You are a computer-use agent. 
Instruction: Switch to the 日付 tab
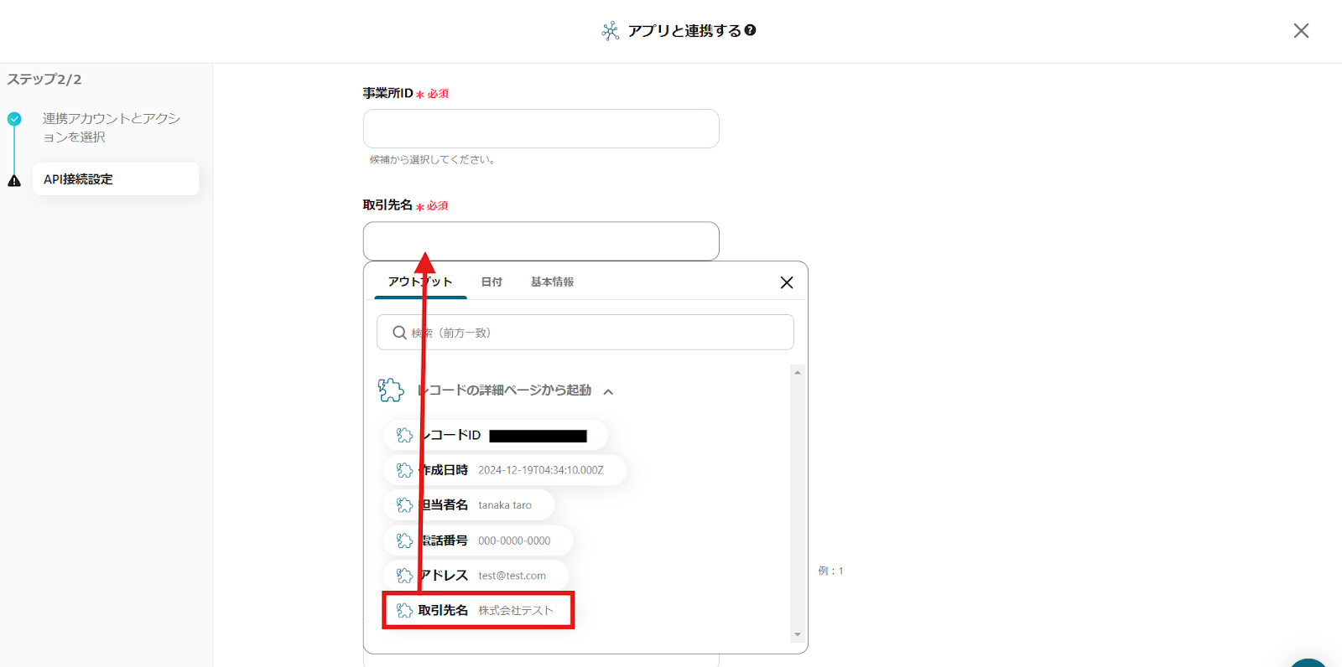[x=492, y=282]
